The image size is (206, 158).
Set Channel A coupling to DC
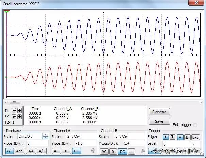pos(77,151)
